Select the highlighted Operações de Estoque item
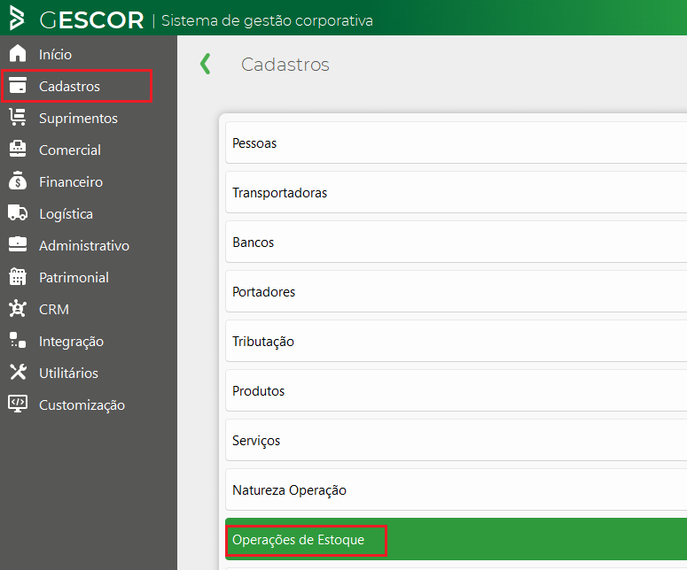The height and width of the screenshot is (570, 687). coord(457,539)
